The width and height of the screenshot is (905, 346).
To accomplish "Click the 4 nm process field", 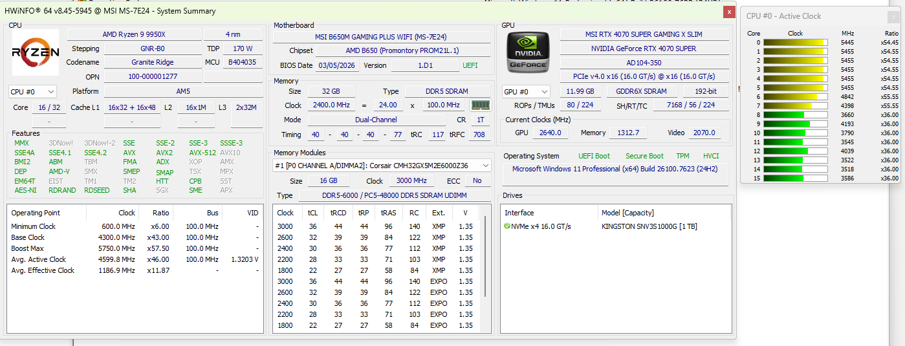I will [x=233, y=34].
